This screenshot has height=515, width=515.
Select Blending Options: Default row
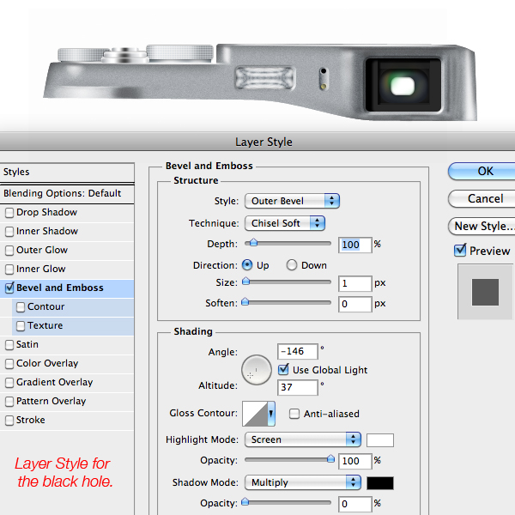pos(67,193)
